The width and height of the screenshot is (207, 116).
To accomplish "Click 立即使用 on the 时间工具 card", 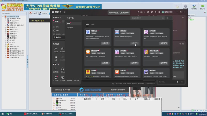I will point(164,43).
